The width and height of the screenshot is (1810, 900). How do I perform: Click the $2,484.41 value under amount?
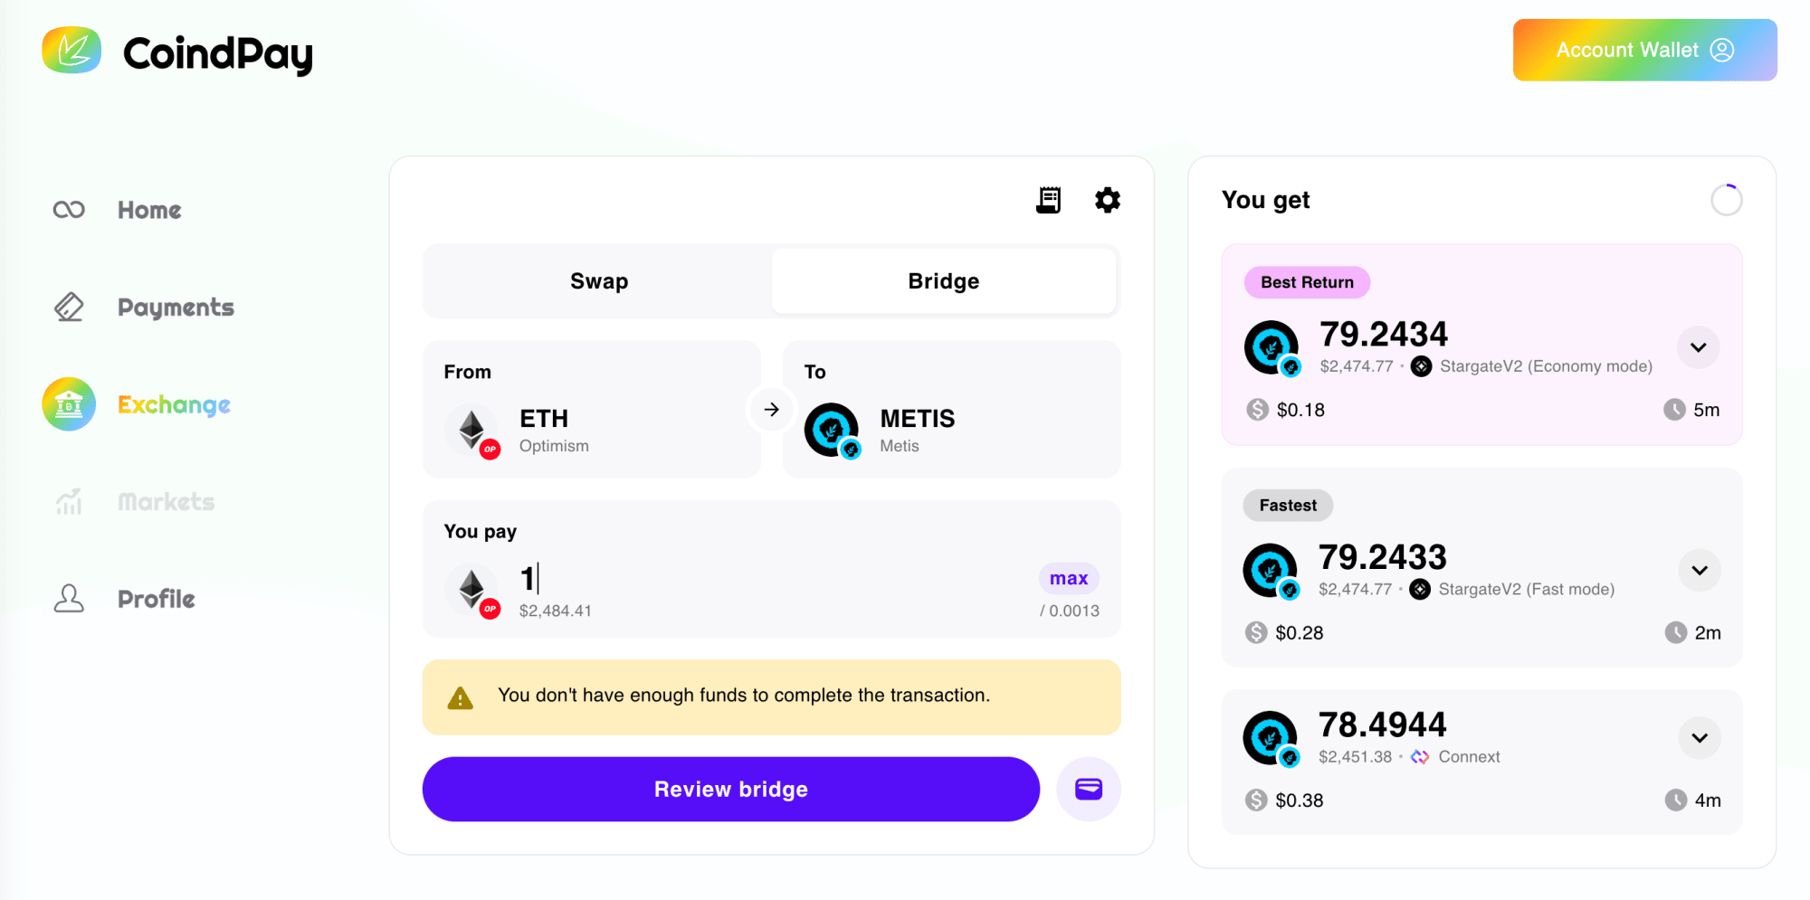click(556, 611)
